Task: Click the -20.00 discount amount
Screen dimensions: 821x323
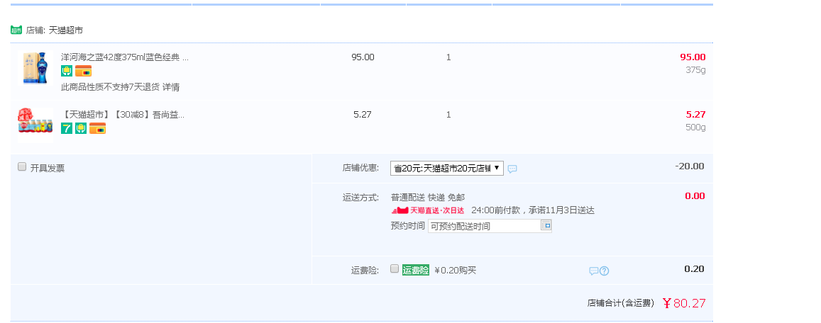Action: pos(690,166)
